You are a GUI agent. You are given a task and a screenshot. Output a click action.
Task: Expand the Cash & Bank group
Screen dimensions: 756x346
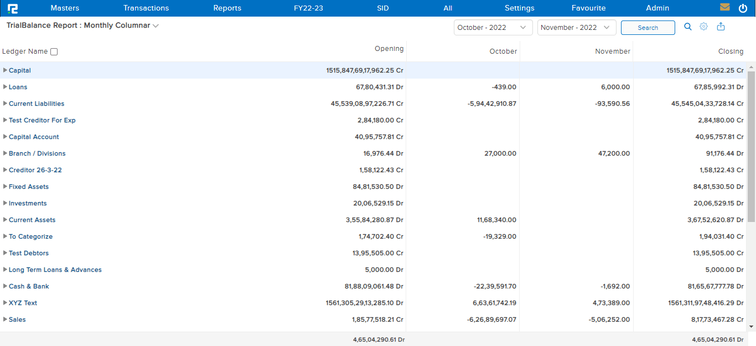click(5, 286)
